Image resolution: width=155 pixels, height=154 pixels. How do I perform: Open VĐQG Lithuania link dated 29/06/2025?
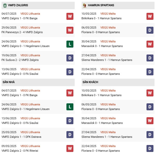[x=30, y=28]
